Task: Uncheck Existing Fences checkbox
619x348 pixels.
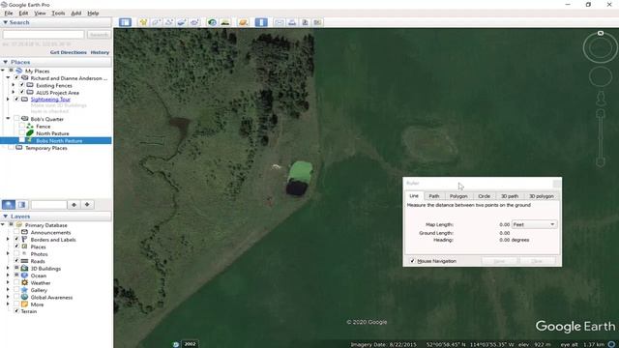Action: click(x=22, y=85)
